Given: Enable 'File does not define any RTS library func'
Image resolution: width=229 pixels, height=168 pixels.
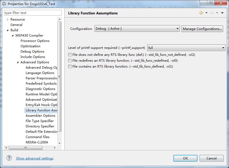Looking at the screenshot, I should coord(70,55).
